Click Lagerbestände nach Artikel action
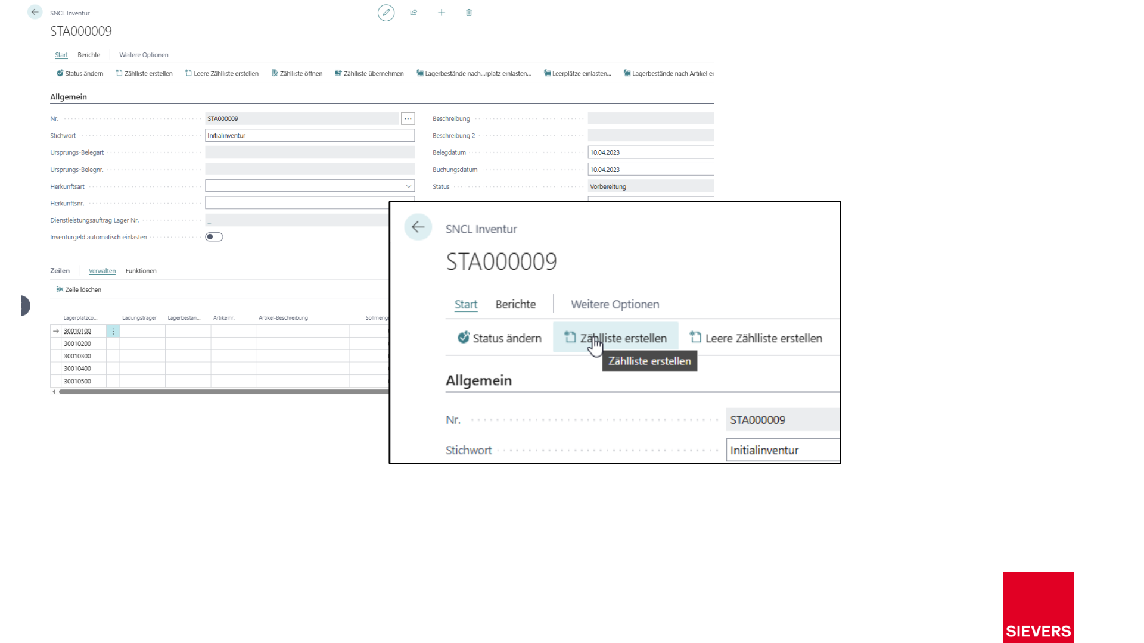The image size is (1144, 643). [669, 73]
